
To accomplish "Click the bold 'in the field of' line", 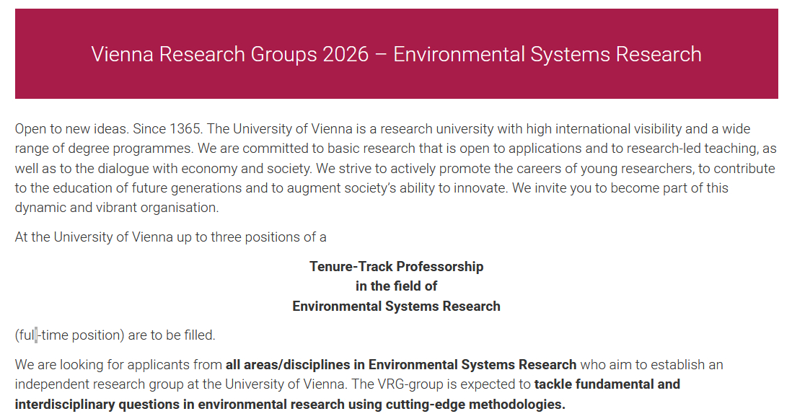I will pos(396,286).
